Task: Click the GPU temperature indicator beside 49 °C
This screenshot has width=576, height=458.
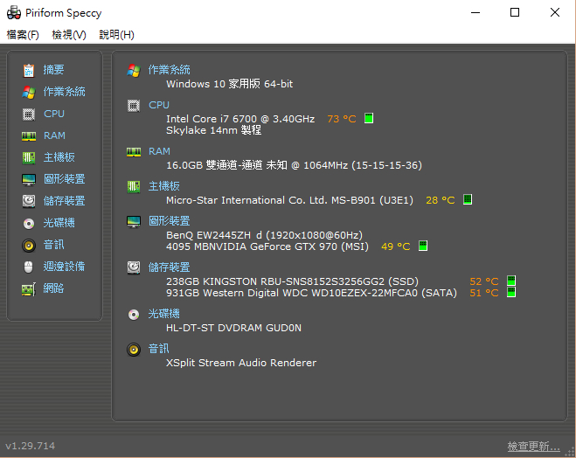Action: click(423, 246)
